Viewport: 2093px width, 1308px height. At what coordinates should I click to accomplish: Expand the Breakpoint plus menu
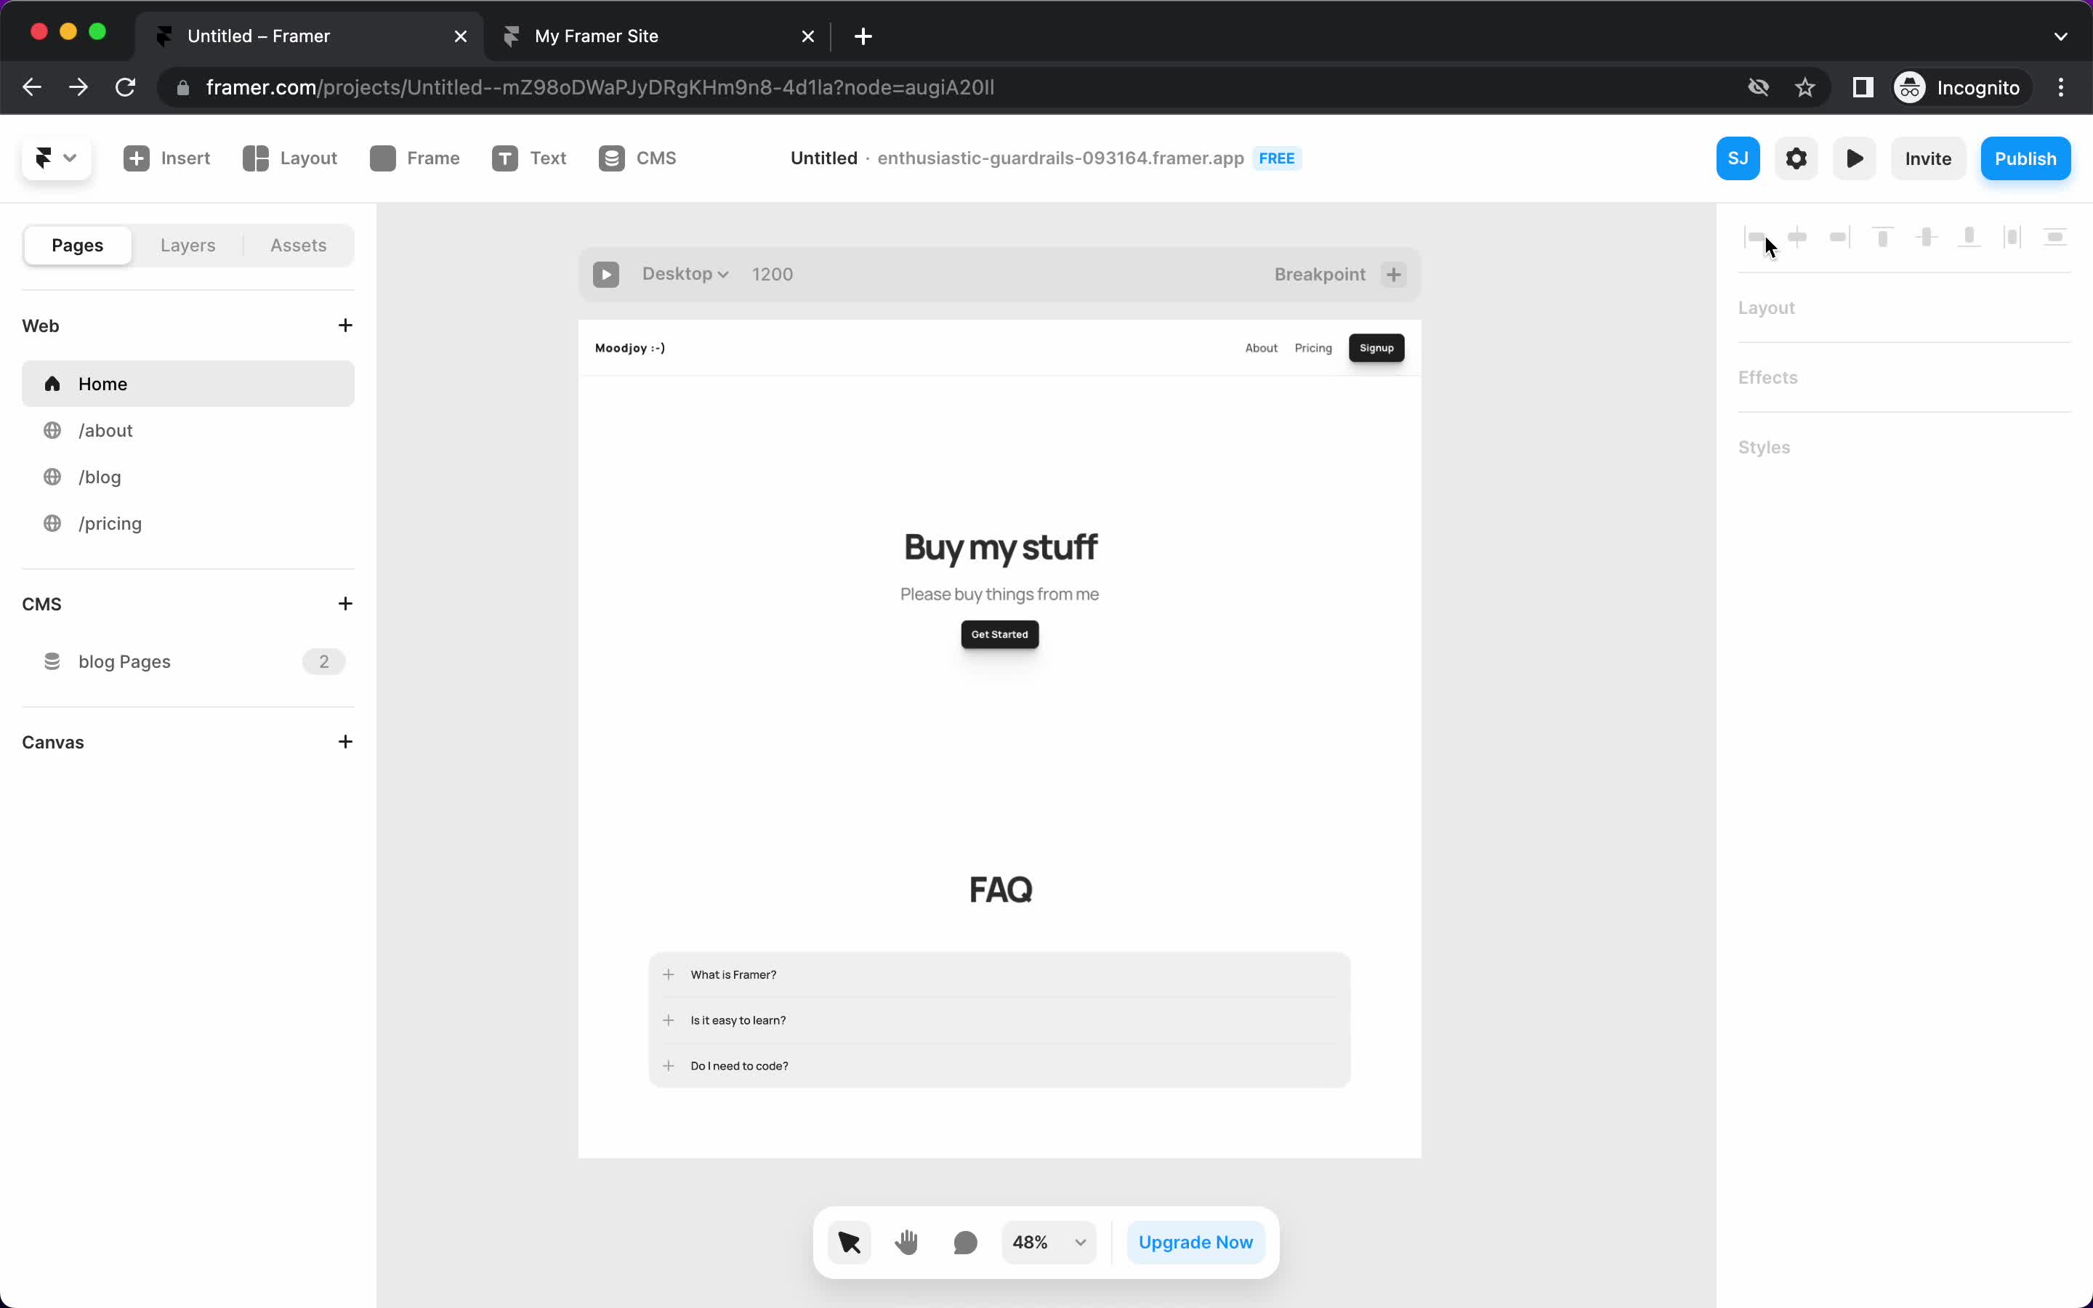point(1392,272)
